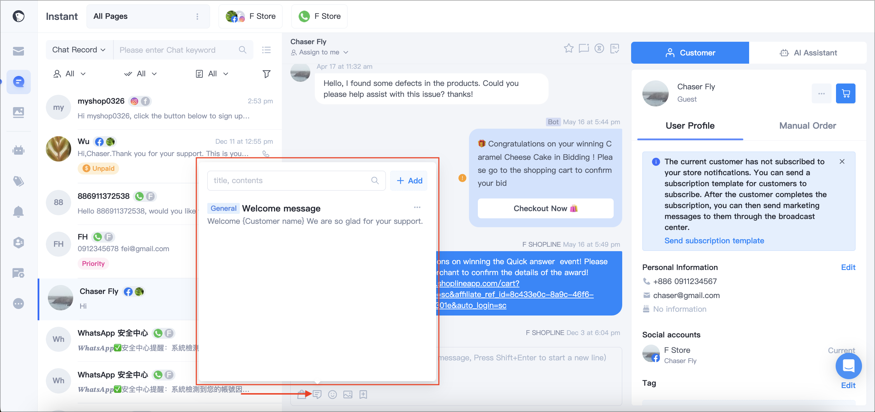Switch to the Manual Order tab
The image size is (875, 412).
pos(808,126)
